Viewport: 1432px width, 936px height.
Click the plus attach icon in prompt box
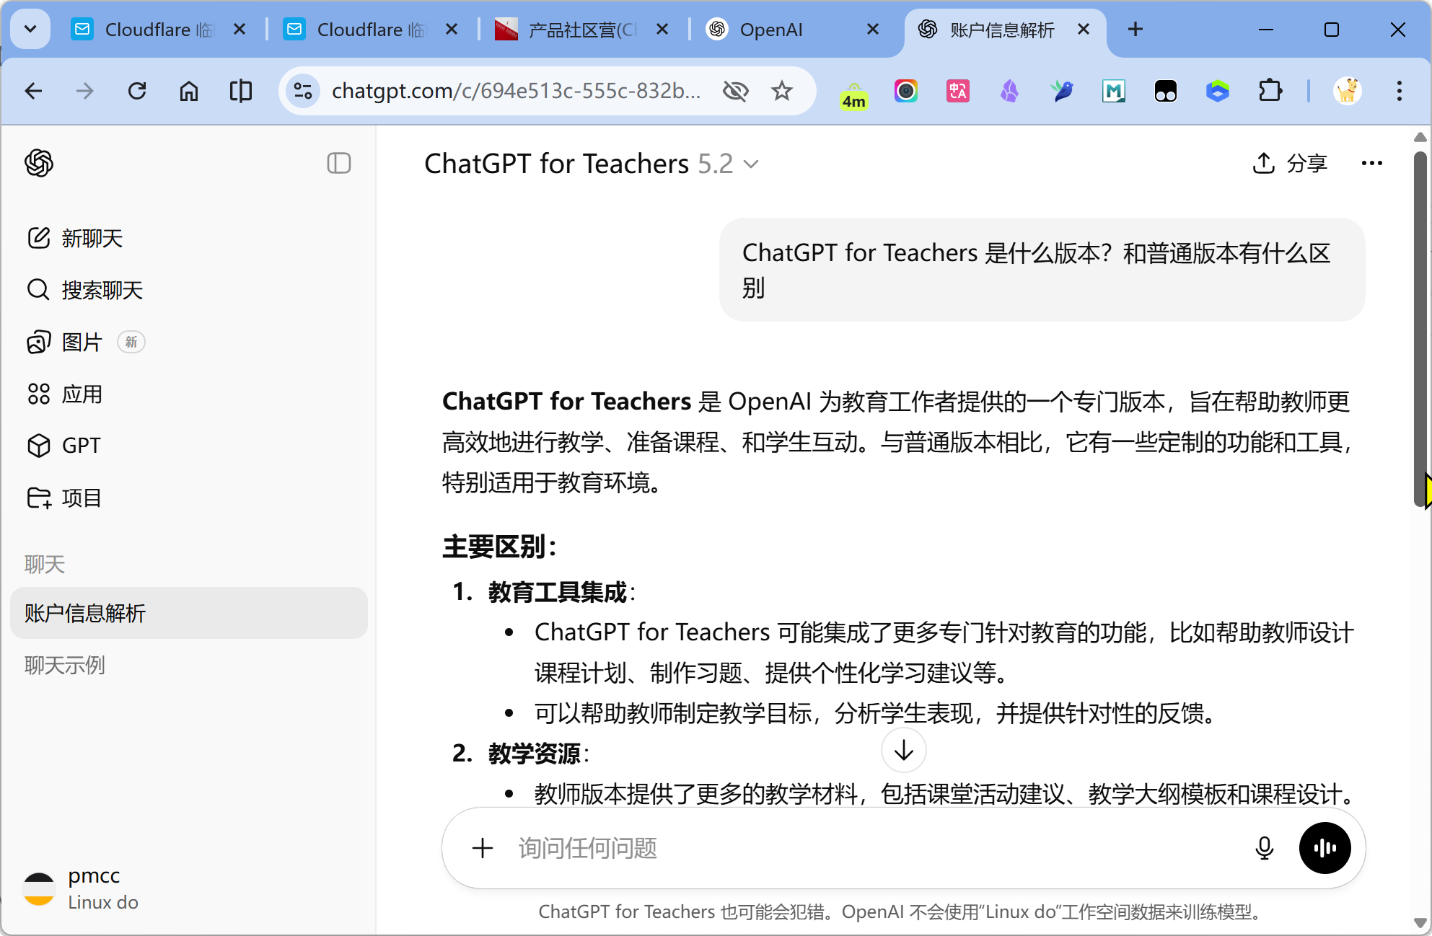(482, 848)
